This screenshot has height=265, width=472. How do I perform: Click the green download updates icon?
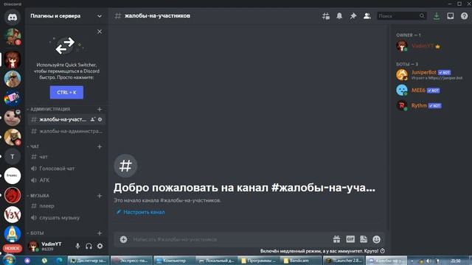point(437,16)
